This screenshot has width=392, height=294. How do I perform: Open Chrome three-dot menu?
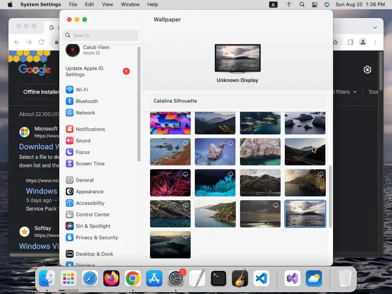pos(375,42)
